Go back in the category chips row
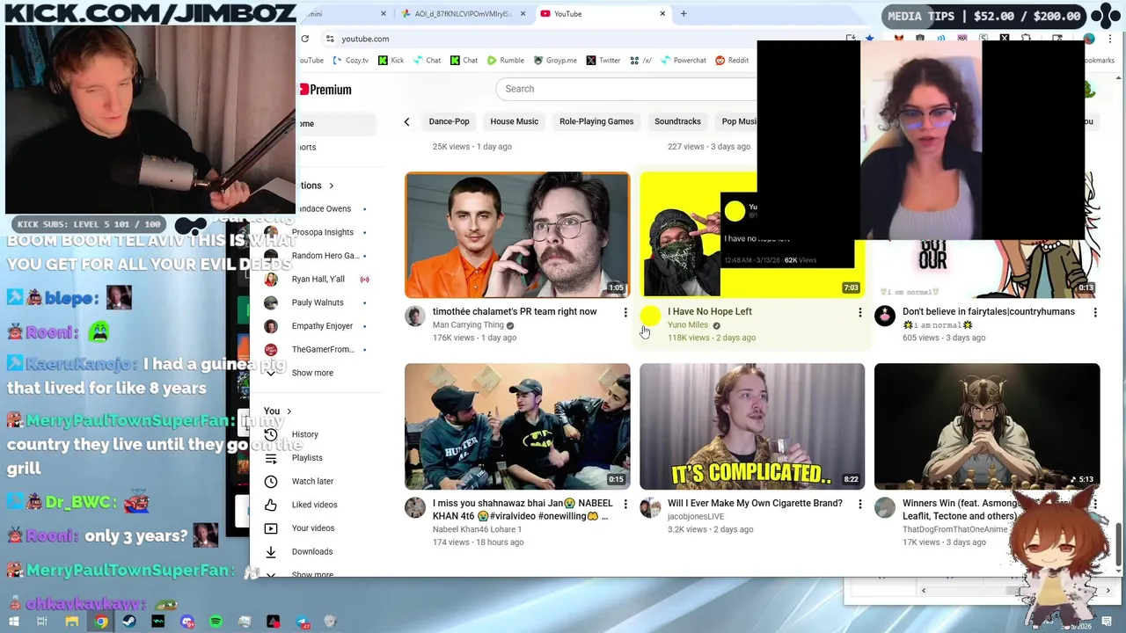This screenshot has width=1126, height=633. coord(406,121)
